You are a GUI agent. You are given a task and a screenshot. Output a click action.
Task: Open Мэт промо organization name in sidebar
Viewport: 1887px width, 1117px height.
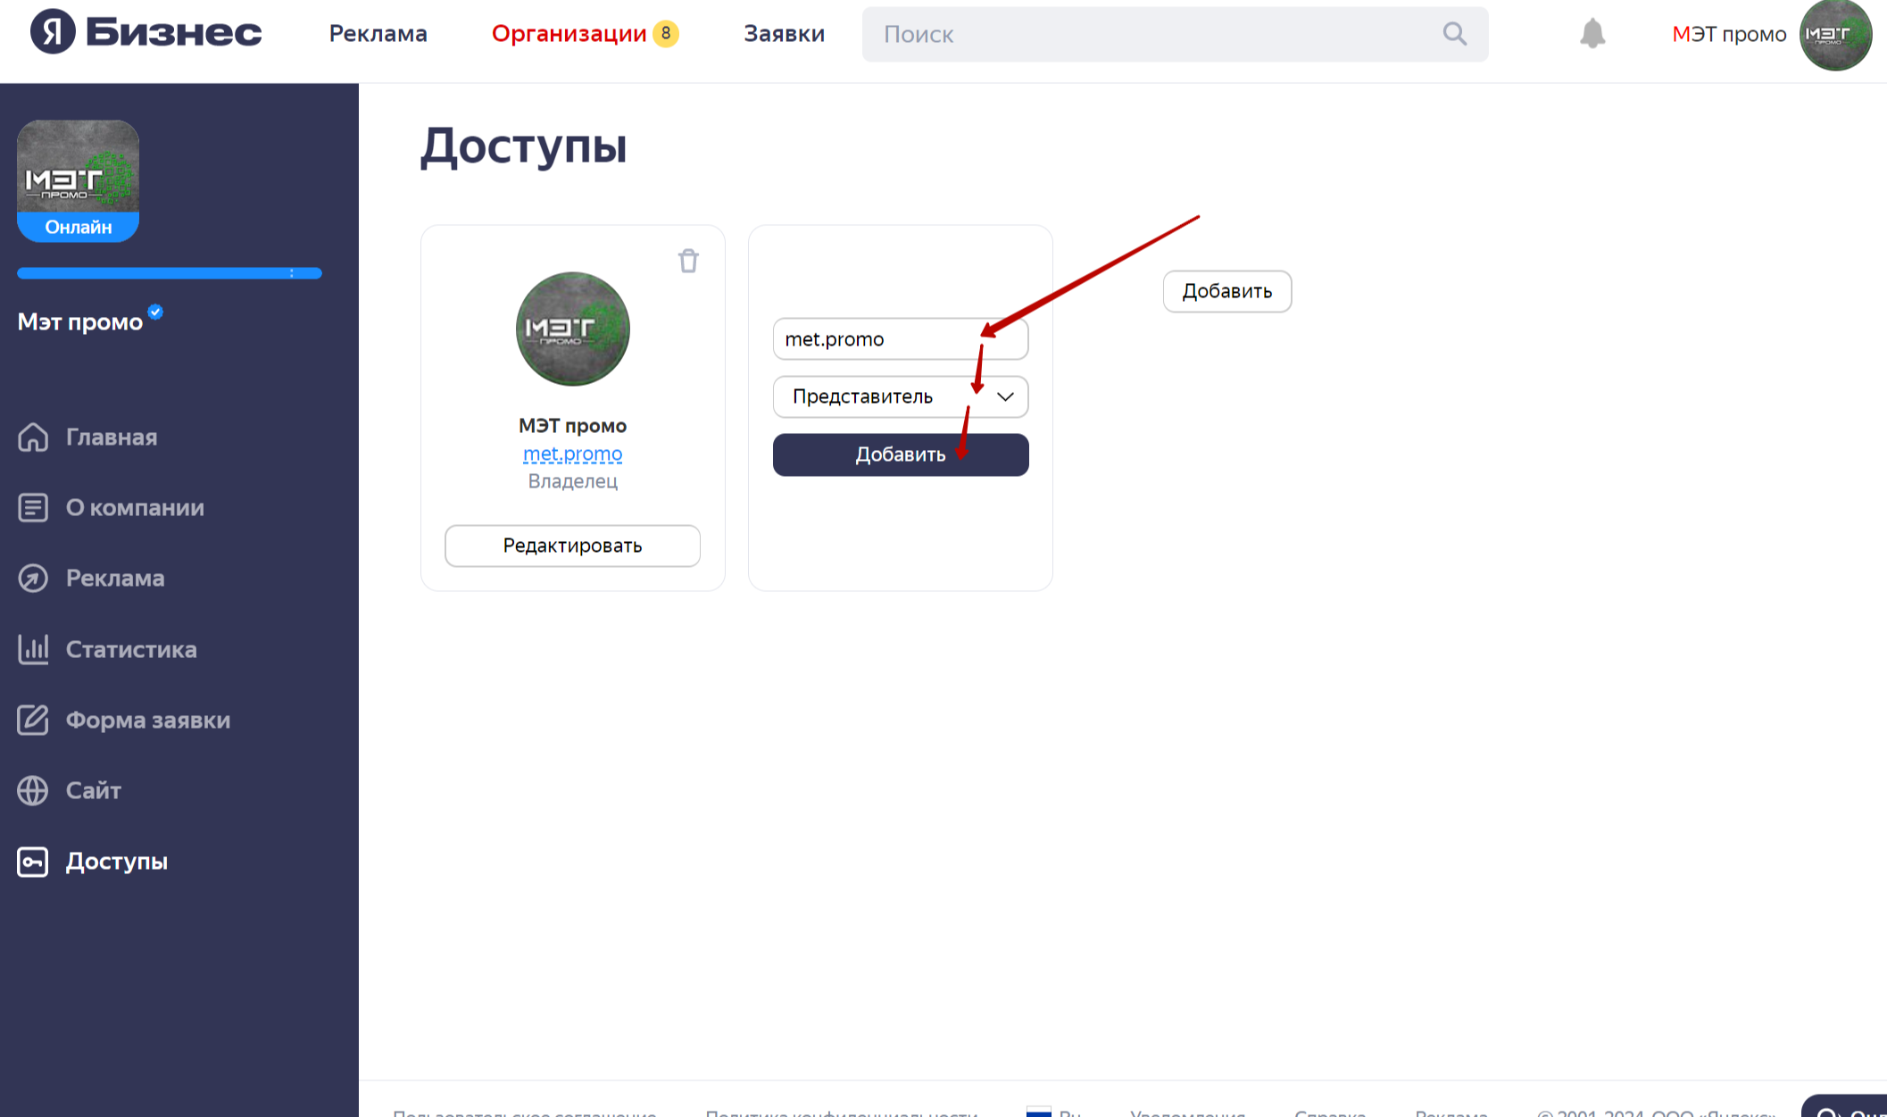80,322
